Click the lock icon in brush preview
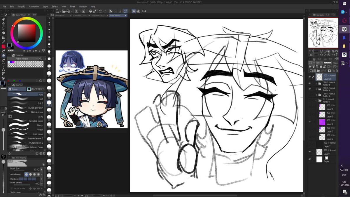 [43, 164]
